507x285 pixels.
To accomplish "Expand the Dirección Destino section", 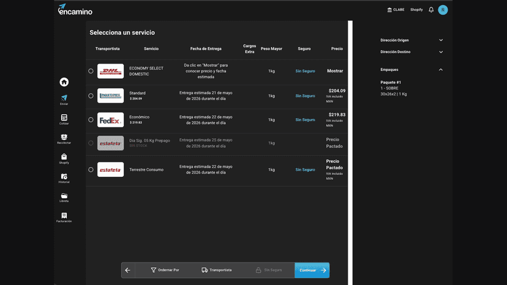I will (x=411, y=52).
